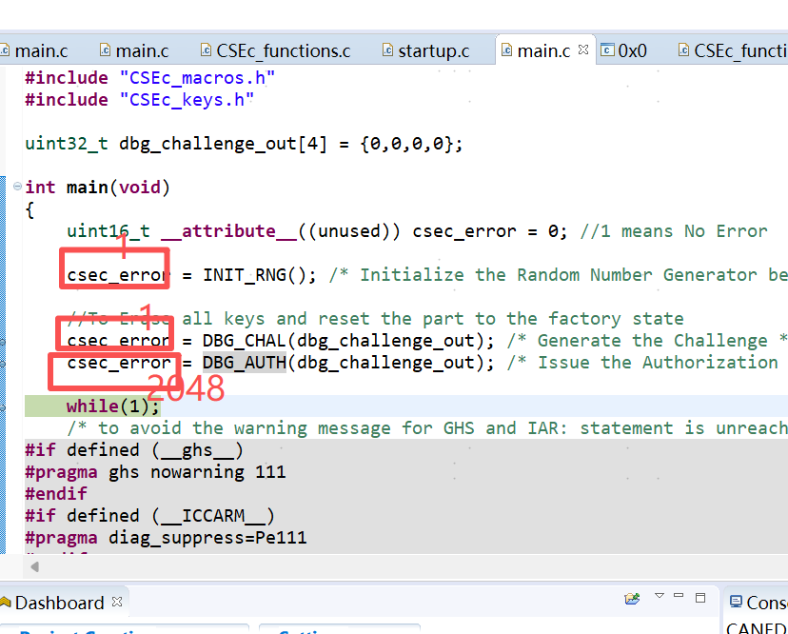The image size is (788, 634).
Task: Click the while(1); statement line
Action: (x=113, y=406)
